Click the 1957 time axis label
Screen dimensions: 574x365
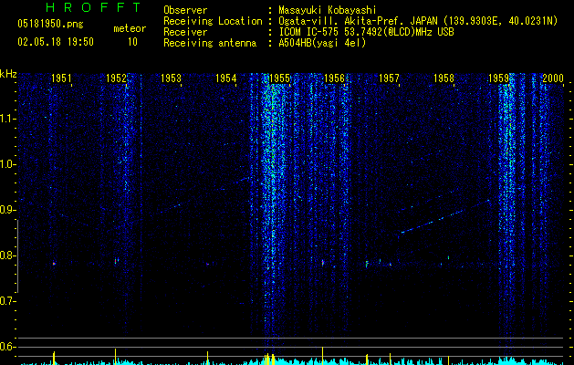(389, 78)
